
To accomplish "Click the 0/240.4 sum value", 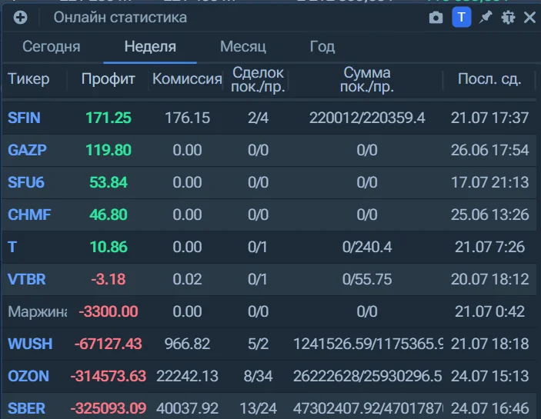I will [x=367, y=247].
